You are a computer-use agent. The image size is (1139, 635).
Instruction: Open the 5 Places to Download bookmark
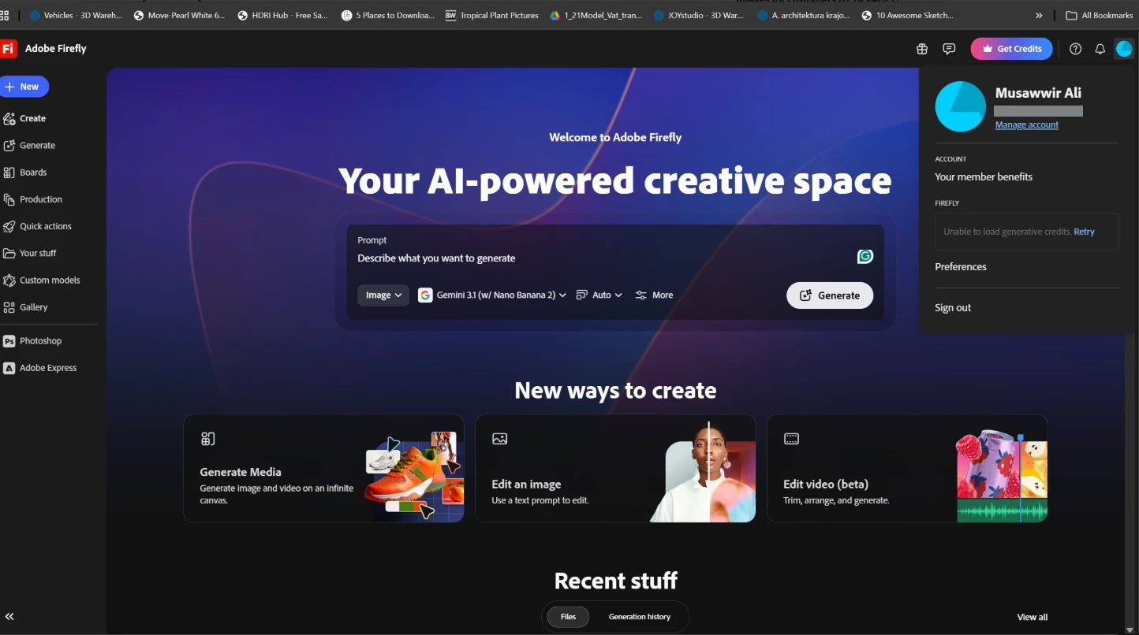coord(388,15)
